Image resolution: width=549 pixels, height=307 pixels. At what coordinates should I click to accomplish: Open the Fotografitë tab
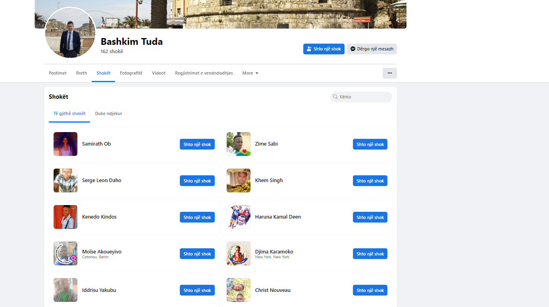tap(131, 73)
